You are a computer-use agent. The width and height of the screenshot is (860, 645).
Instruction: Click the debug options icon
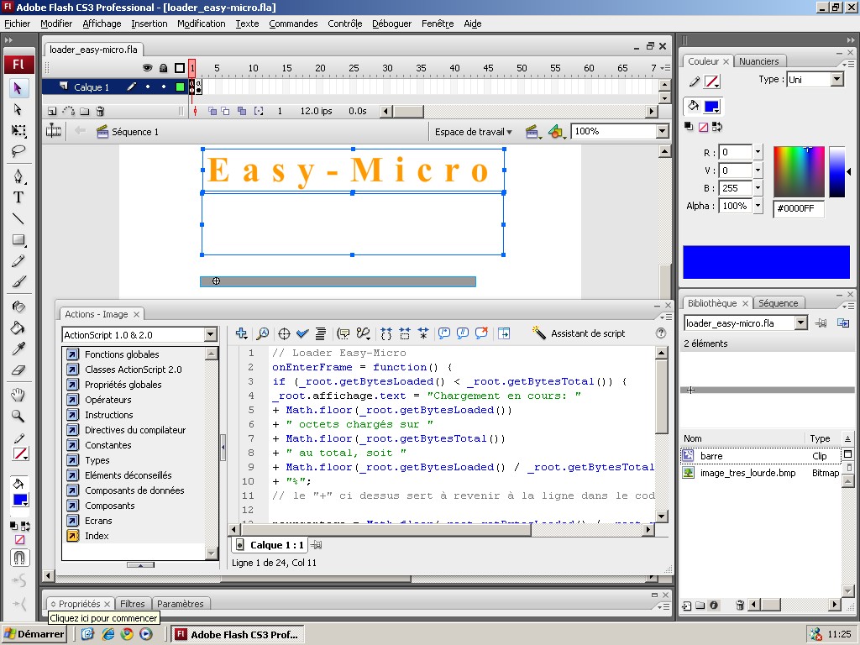click(363, 333)
